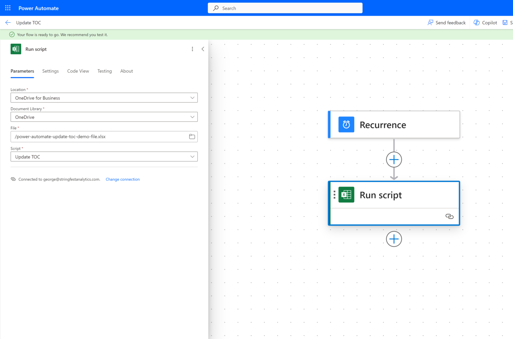Expand the Document Library dropdown
This screenshot has height=339, width=513.
point(104,117)
